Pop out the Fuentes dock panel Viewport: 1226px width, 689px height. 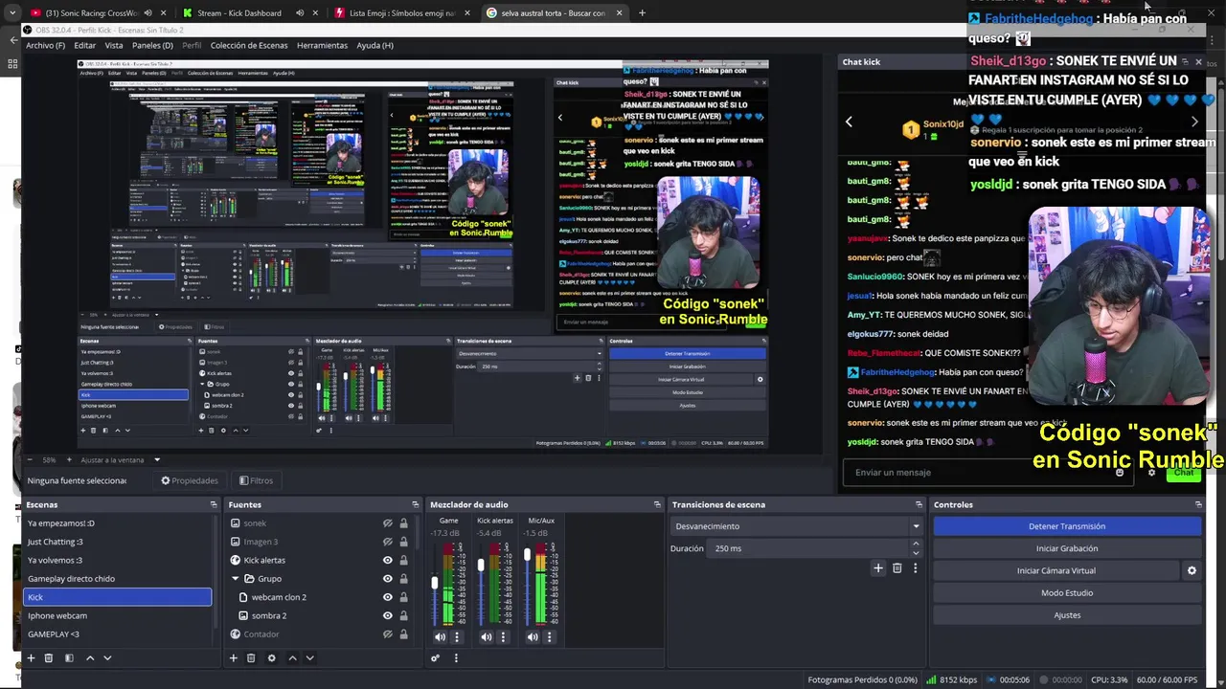click(415, 504)
